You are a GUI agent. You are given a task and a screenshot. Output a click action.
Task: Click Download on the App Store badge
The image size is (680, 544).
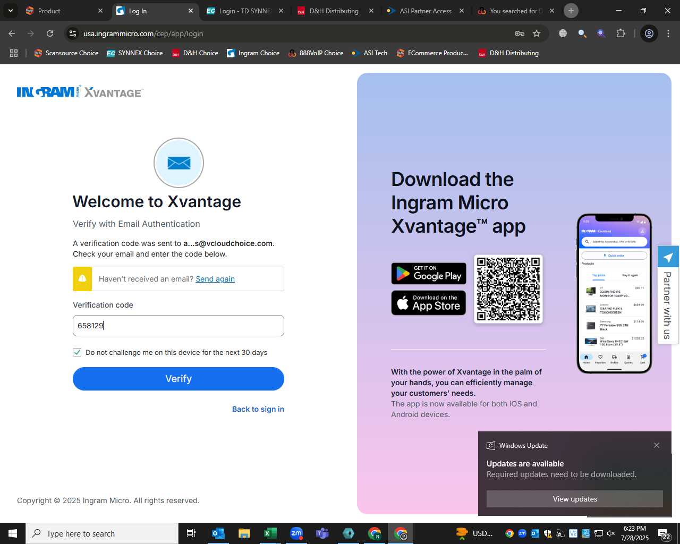coord(429,303)
